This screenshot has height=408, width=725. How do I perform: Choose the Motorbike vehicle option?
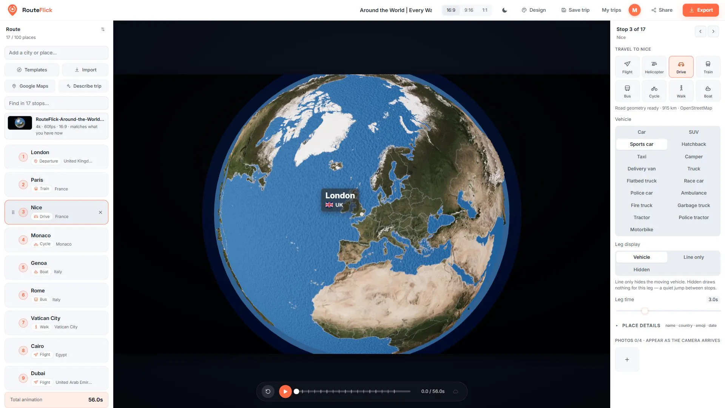pyautogui.click(x=642, y=230)
